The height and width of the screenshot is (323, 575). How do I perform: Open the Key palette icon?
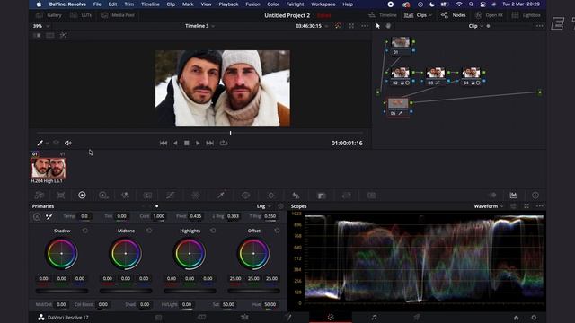[x=322, y=196]
